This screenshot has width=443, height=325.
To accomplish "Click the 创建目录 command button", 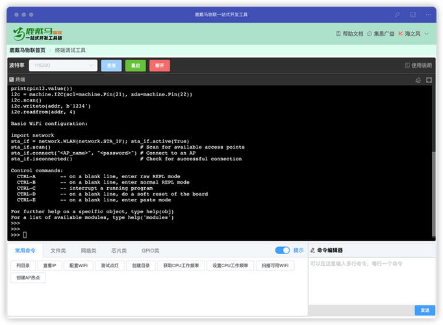I will click(x=141, y=265).
